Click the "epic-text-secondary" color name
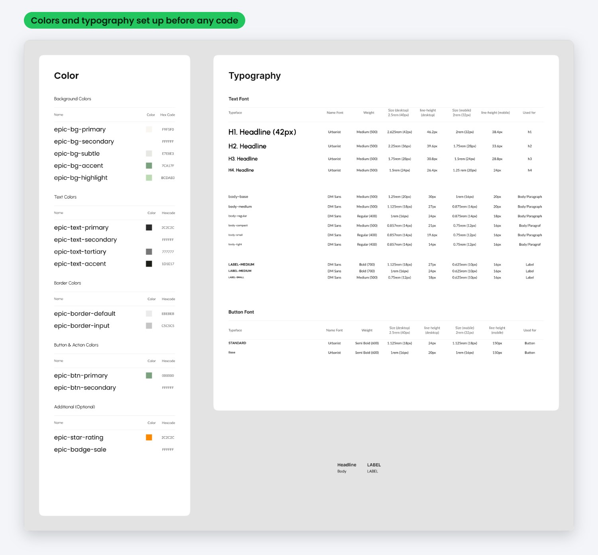This screenshot has width=598, height=555. (85, 240)
